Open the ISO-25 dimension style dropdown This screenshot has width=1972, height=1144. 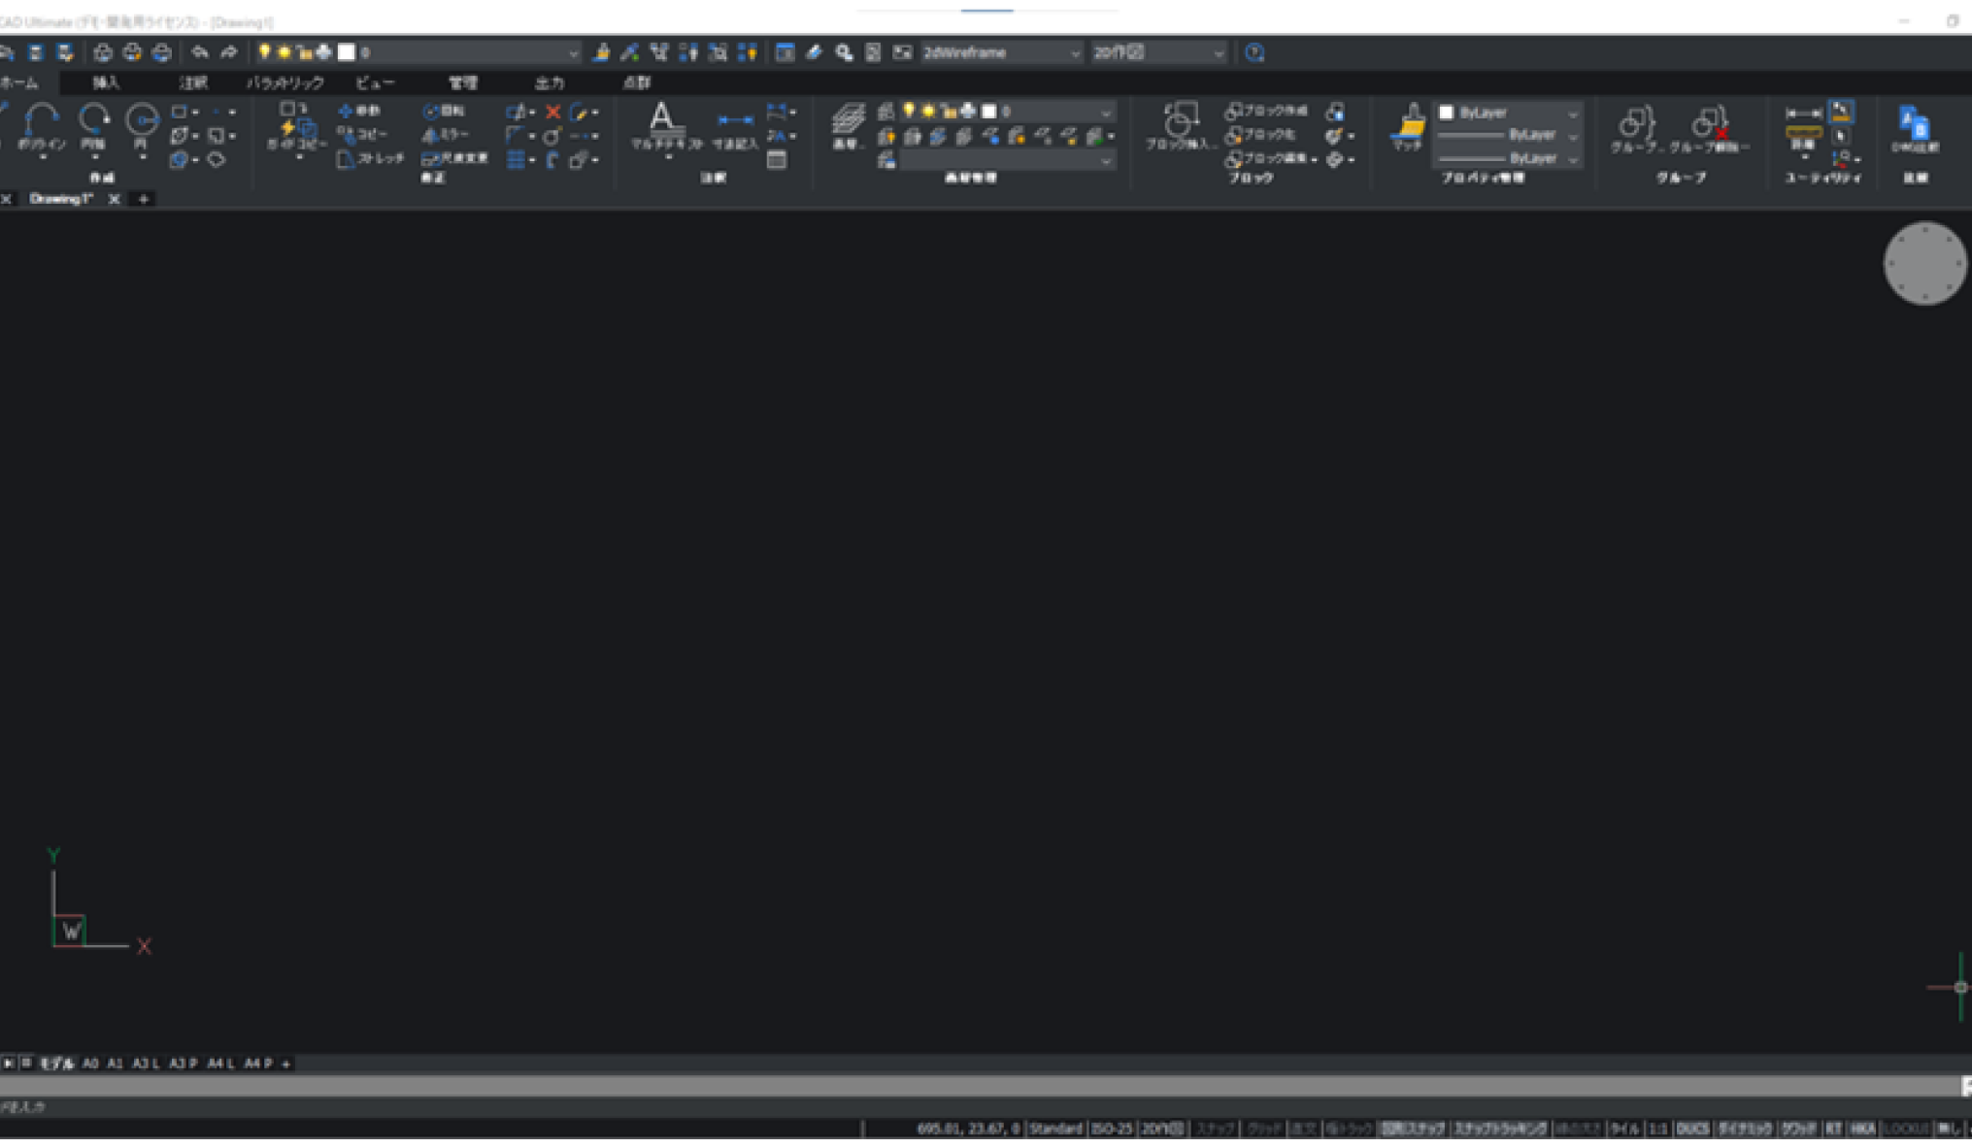pyautogui.click(x=1112, y=1128)
